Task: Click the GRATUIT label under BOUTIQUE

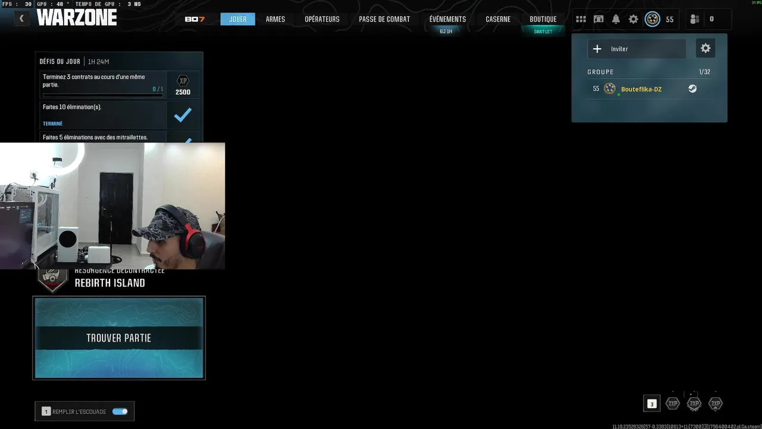Action: 543,32
